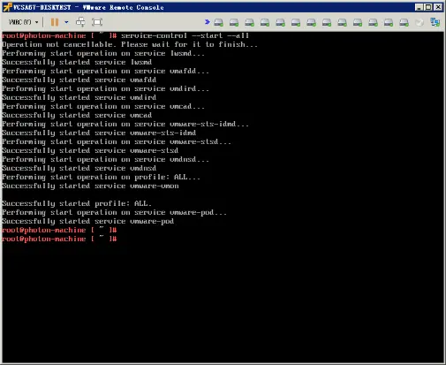
Task: Click 'Successfully started service vmware-vmon' line
Action: (x=90, y=186)
